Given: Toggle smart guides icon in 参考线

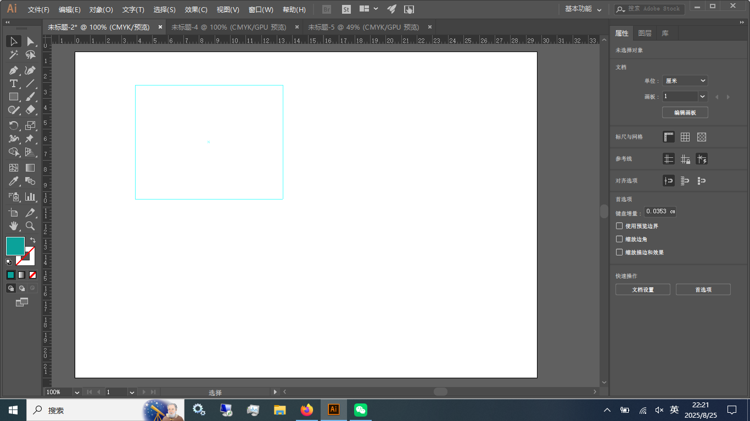Looking at the screenshot, I should pos(702,159).
